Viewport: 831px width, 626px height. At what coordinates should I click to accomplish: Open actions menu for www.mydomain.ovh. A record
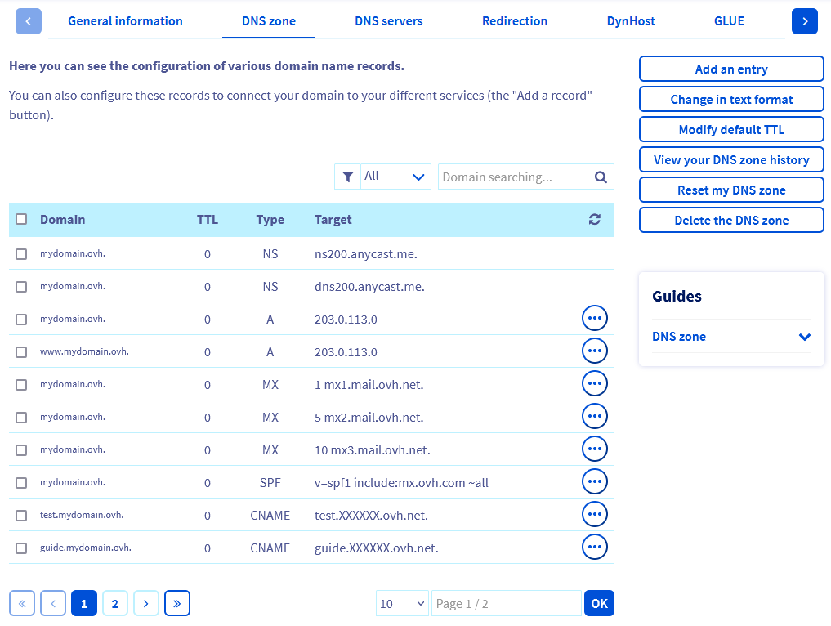click(594, 351)
